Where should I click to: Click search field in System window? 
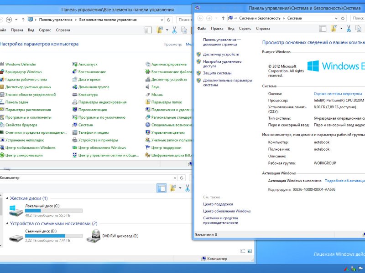(358, 18)
